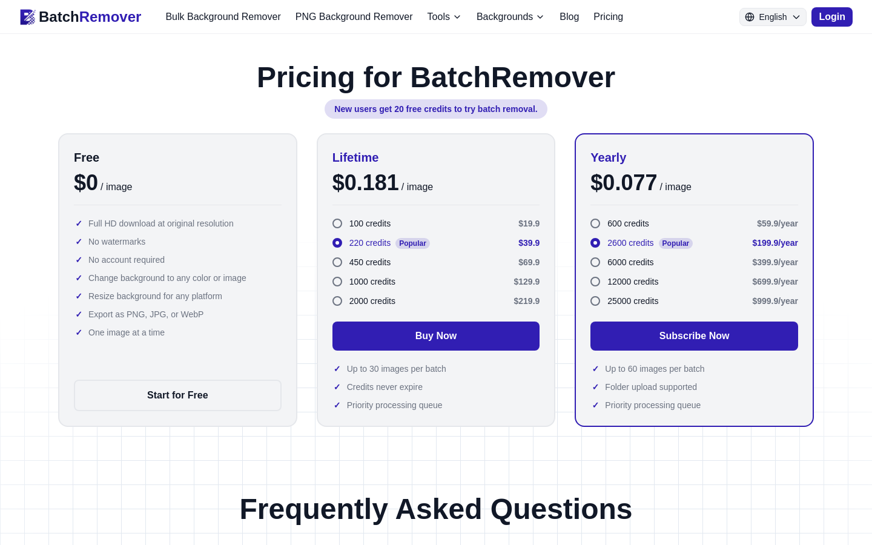Click the $19.9 price label
872x545 pixels.
point(529,223)
